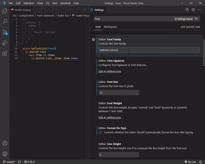This screenshot has width=205, height=164.
Task: Switch to the bullet-list.pug tab
Action: [21, 10]
